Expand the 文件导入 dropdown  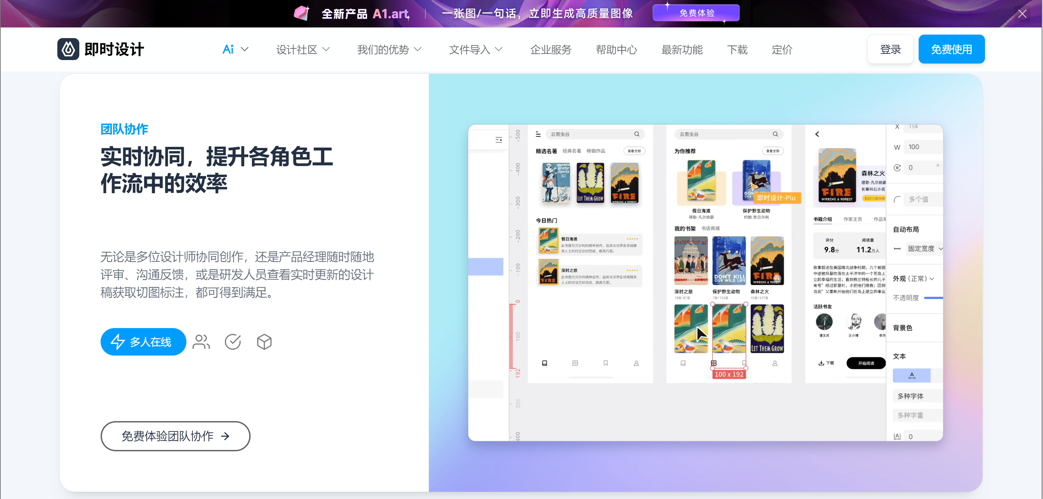click(476, 49)
